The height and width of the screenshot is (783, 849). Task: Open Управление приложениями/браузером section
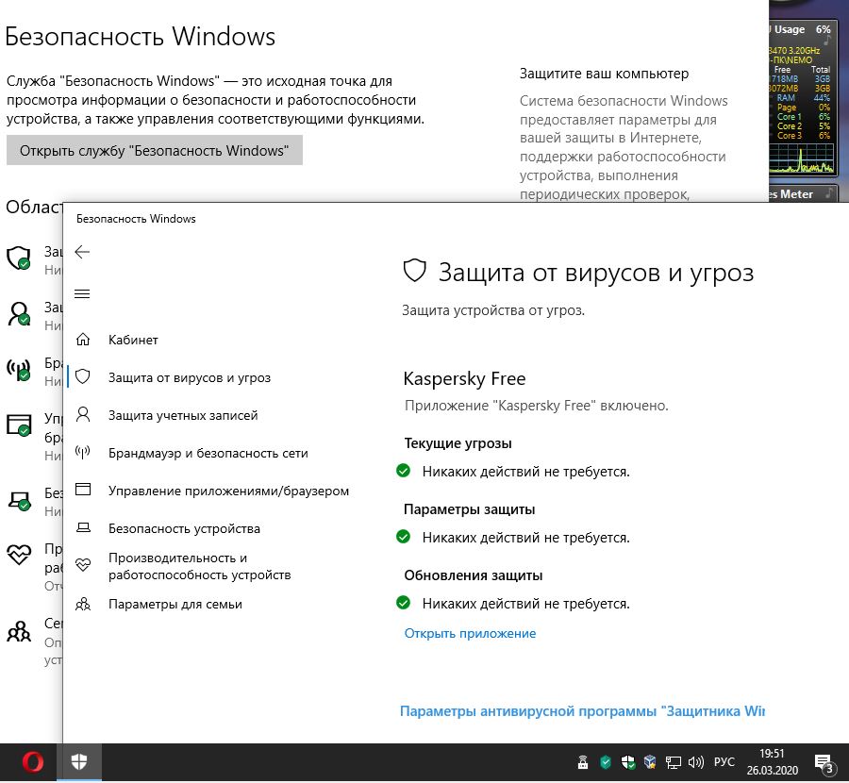point(228,491)
